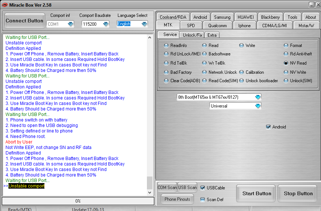Screen dimensions: 321x211
Task: Switch to the MTK tab
Action: tap(168, 25)
